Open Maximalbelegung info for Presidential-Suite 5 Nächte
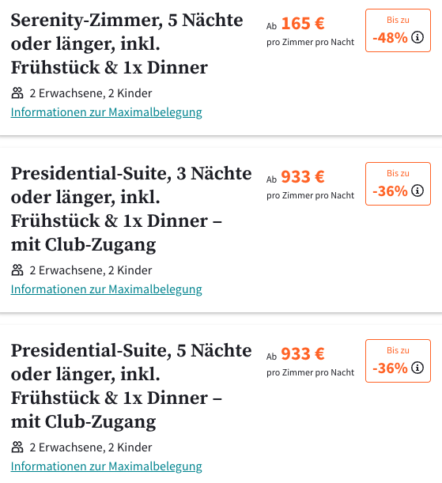 106,466
